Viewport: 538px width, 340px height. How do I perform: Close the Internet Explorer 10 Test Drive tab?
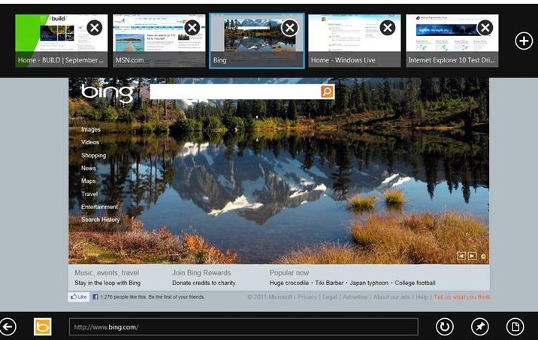coord(485,28)
